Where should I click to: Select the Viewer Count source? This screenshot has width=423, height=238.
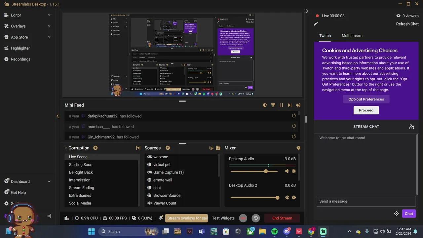click(x=181, y=203)
